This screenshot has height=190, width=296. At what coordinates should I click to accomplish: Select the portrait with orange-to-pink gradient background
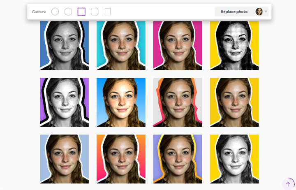(121, 159)
